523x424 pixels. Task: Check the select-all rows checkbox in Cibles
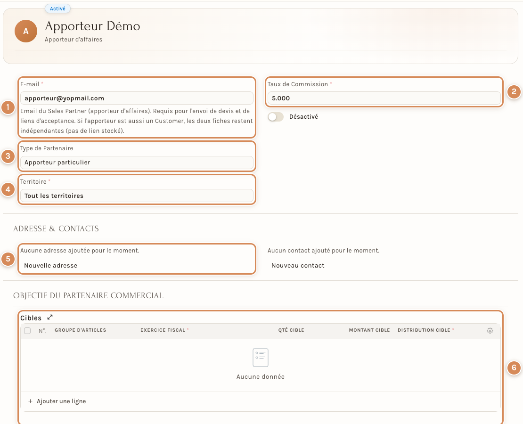coord(27,331)
